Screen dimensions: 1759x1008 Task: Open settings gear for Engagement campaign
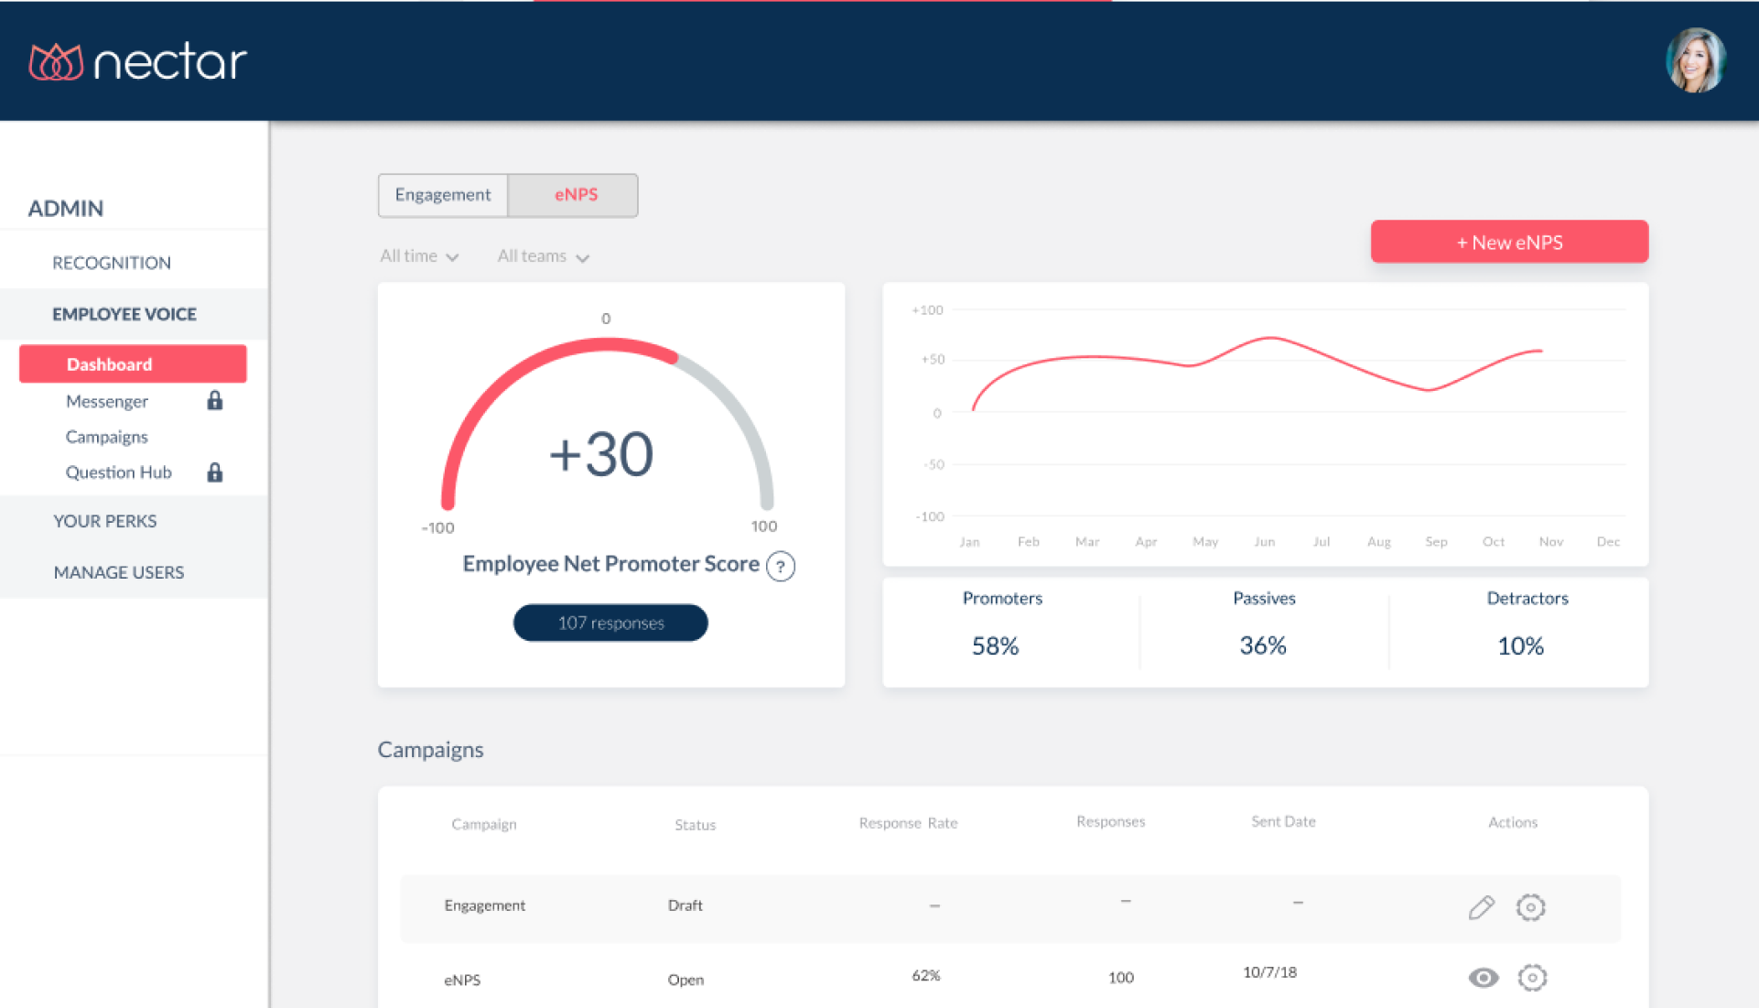pos(1530,907)
